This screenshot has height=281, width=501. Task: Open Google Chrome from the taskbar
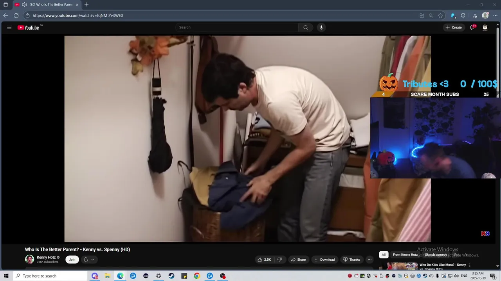pyautogui.click(x=197, y=276)
